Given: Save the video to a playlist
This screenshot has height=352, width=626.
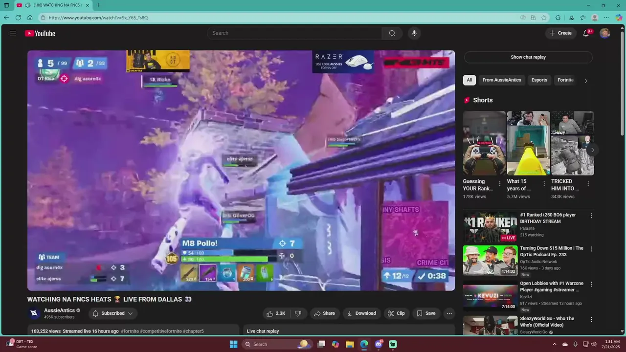Looking at the screenshot, I should pyautogui.click(x=425, y=313).
